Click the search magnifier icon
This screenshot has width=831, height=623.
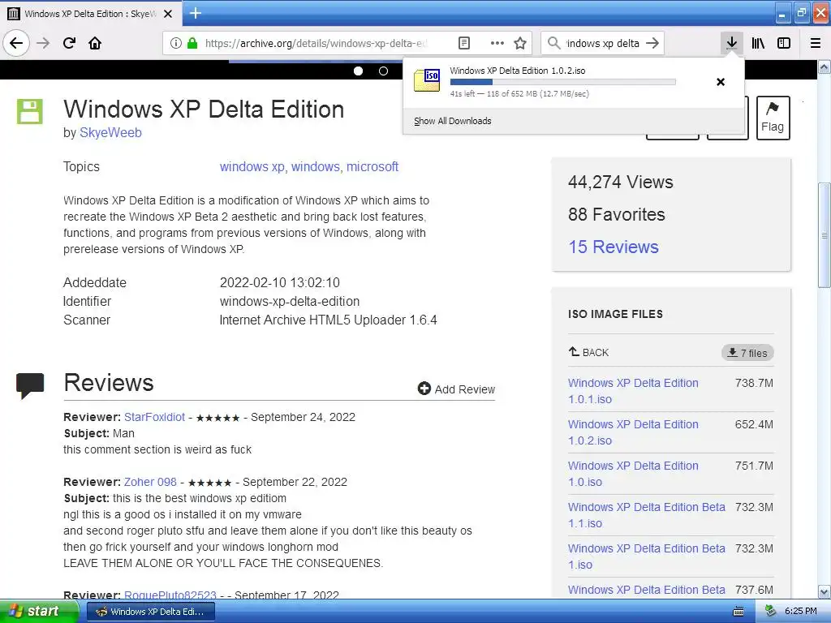point(553,43)
